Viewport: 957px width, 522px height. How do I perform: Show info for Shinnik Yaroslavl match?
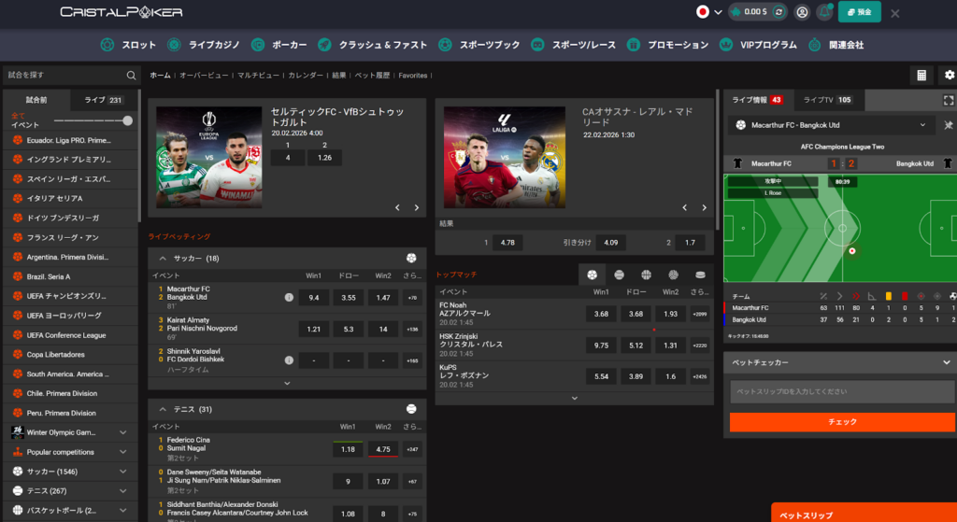[289, 360]
